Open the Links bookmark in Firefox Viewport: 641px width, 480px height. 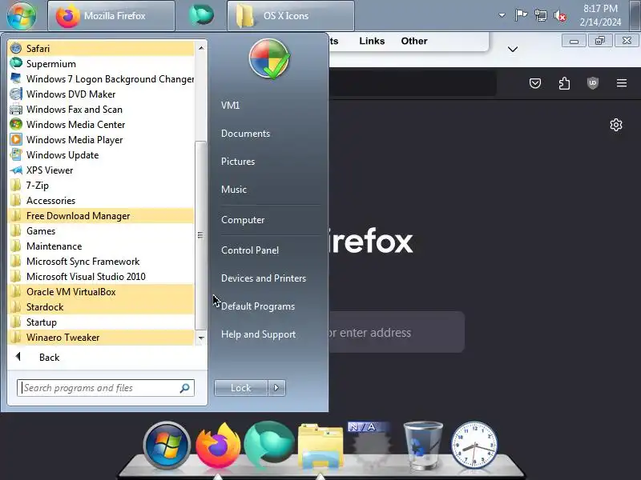tap(372, 41)
